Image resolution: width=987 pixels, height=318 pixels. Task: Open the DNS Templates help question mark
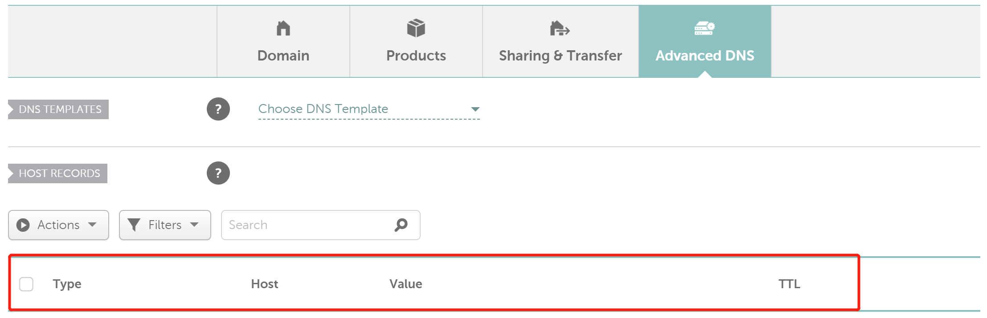click(218, 109)
